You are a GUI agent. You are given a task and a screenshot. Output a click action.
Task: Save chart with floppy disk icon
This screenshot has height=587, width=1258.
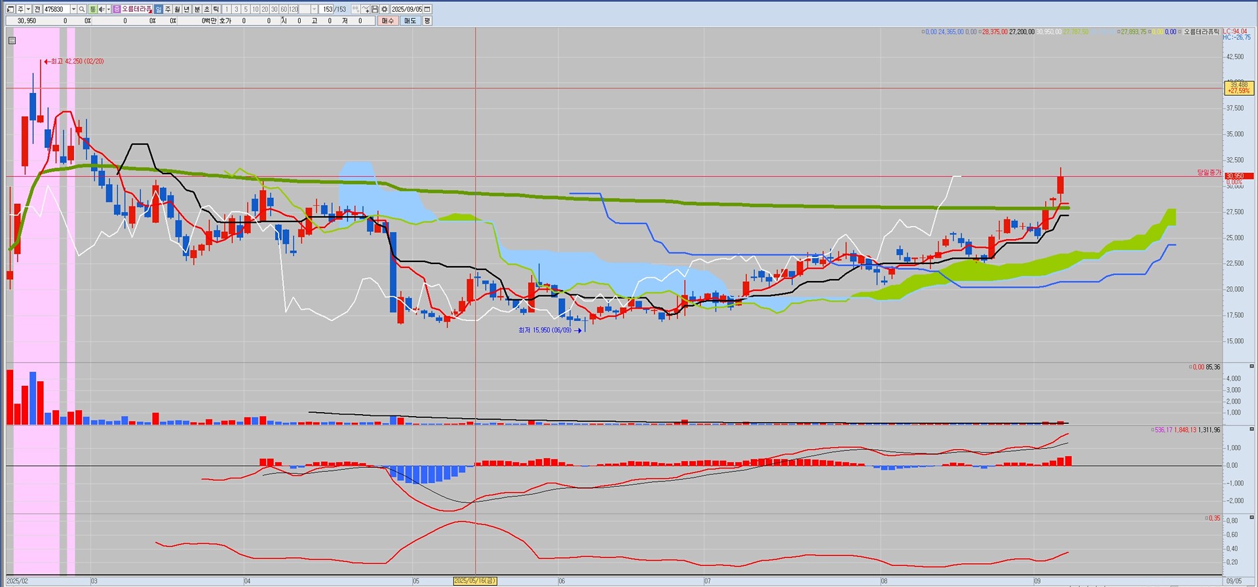tap(375, 9)
